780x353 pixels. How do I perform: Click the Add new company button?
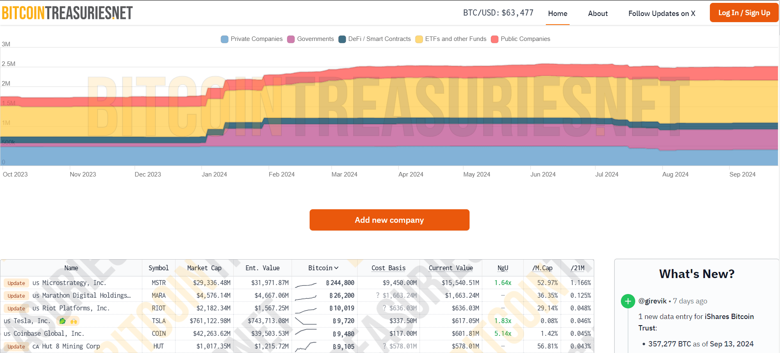(389, 220)
